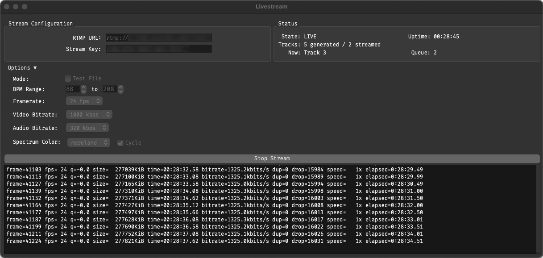Click the BPM minimum value field showing 88

[72, 89]
